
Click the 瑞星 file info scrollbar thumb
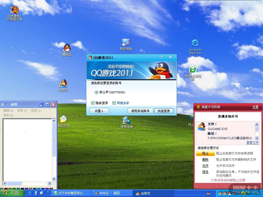coord(257,129)
